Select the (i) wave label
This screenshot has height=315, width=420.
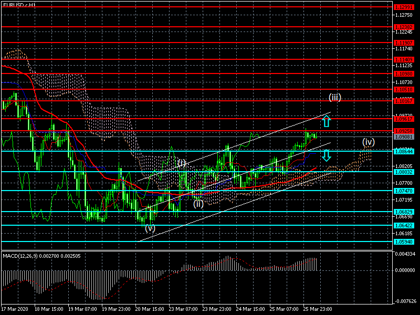click(181, 163)
